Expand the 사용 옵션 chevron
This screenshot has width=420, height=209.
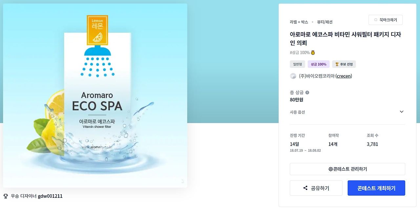tap(402, 112)
